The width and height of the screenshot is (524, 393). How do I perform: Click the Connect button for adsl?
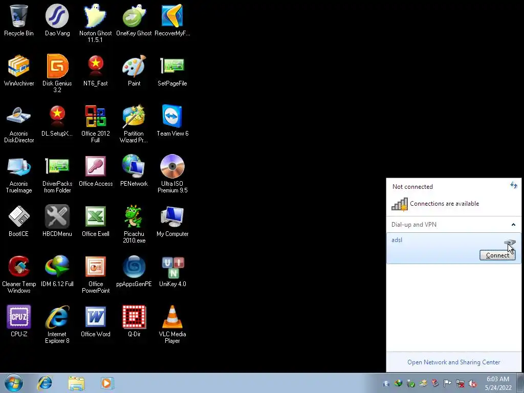(497, 255)
